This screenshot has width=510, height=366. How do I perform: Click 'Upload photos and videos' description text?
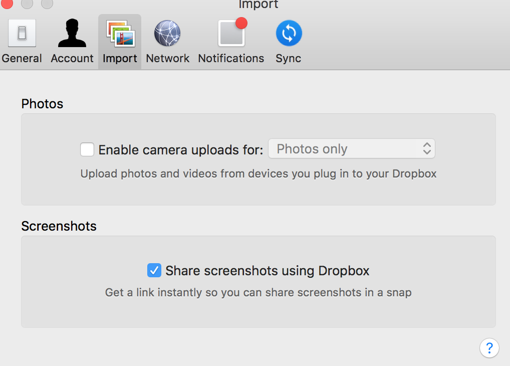pyautogui.click(x=258, y=174)
